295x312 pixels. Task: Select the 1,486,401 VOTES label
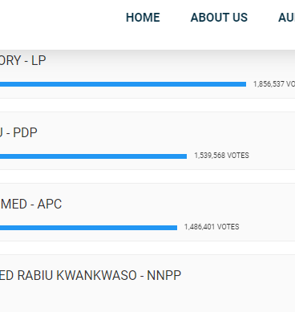coord(212,227)
